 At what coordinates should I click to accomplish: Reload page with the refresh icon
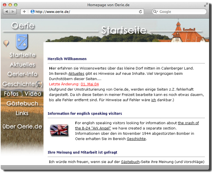tap(141, 12)
